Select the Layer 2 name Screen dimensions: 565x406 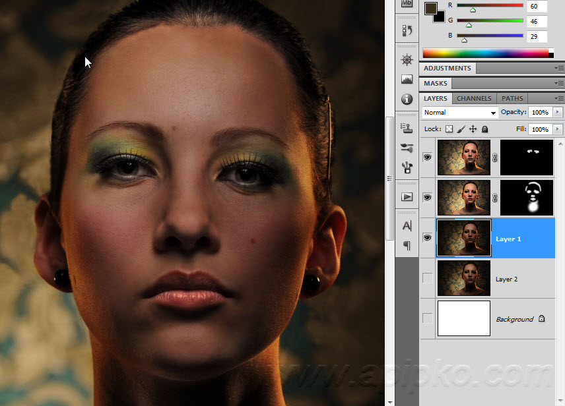click(x=506, y=279)
